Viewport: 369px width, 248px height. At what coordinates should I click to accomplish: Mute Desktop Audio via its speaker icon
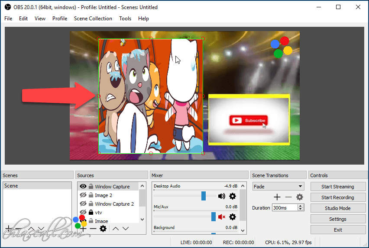(221, 196)
